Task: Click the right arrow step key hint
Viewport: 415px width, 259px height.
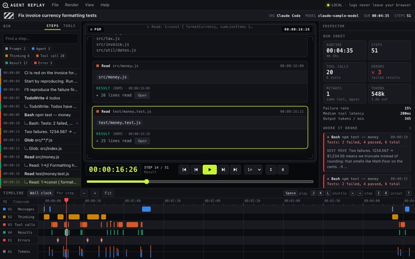Action: (x=359, y=193)
